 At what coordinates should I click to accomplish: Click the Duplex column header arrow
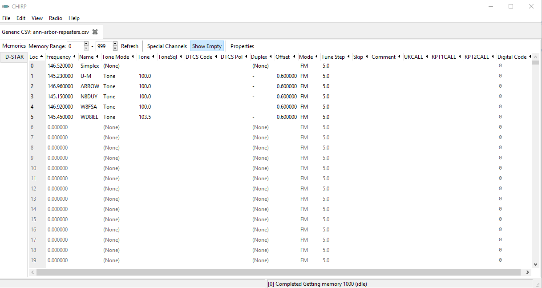click(271, 57)
